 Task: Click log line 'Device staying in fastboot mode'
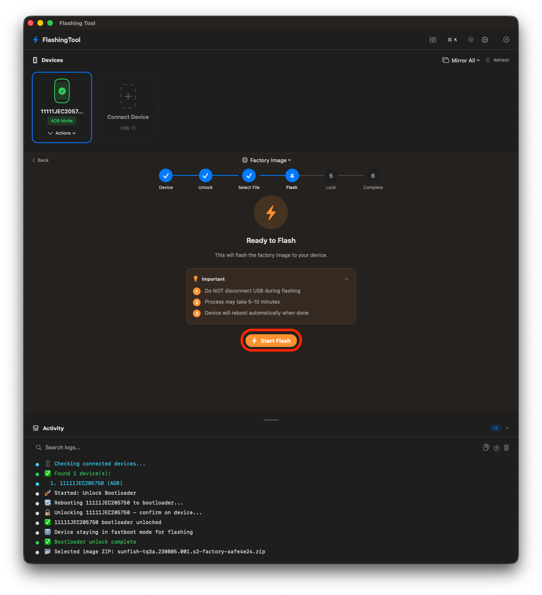coord(123,532)
